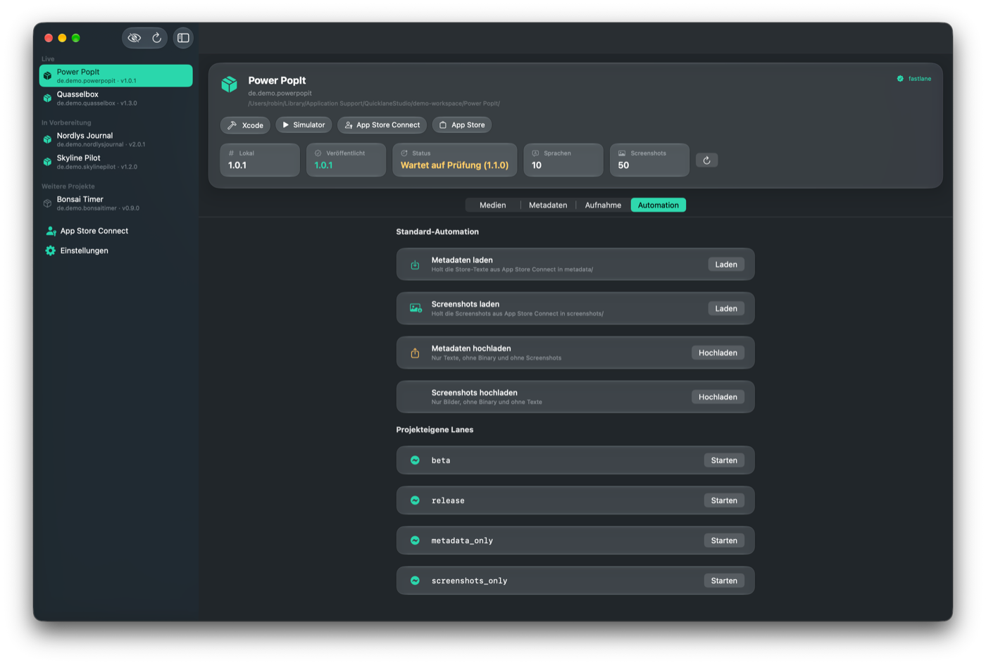The height and width of the screenshot is (665, 986).
Task: Select Bonsai Timer project
Action: [116, 203]
